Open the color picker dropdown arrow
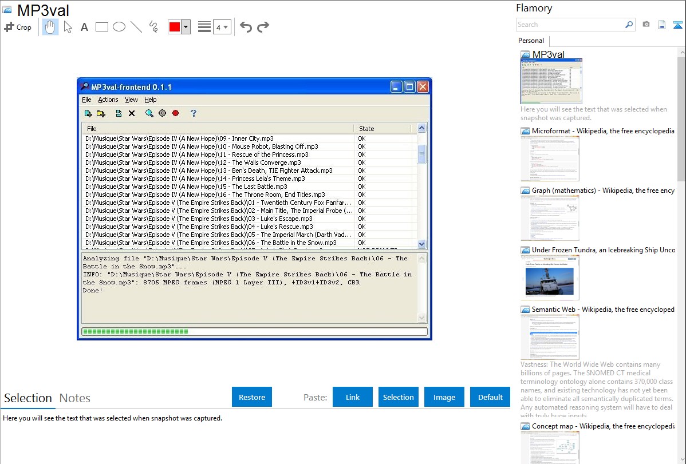686x464 pixels. 186,27
